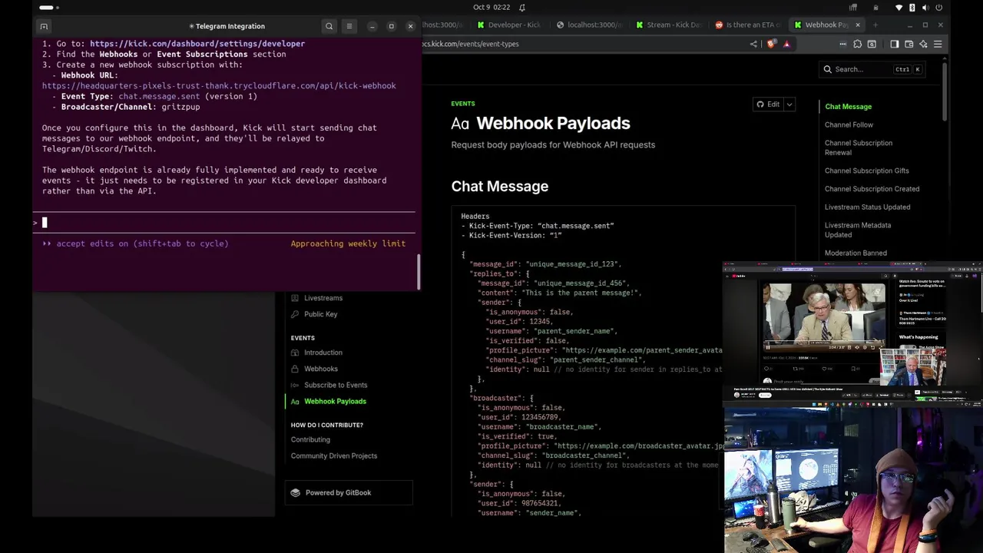Click the Bluetooth icon in system tray
This screenshot has width=983, height=553.
[x=912, y=8]
